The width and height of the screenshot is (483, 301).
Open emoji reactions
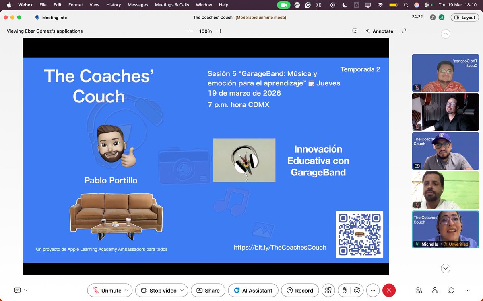pos(357,290)
